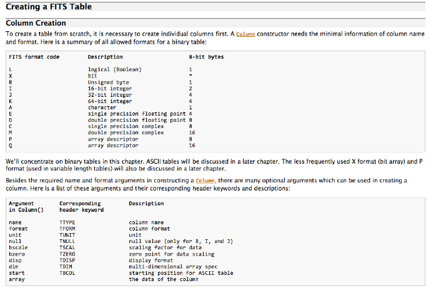431x288 pixels.
Task: Click "the data of the column" description
Action: tap(162, 279)
